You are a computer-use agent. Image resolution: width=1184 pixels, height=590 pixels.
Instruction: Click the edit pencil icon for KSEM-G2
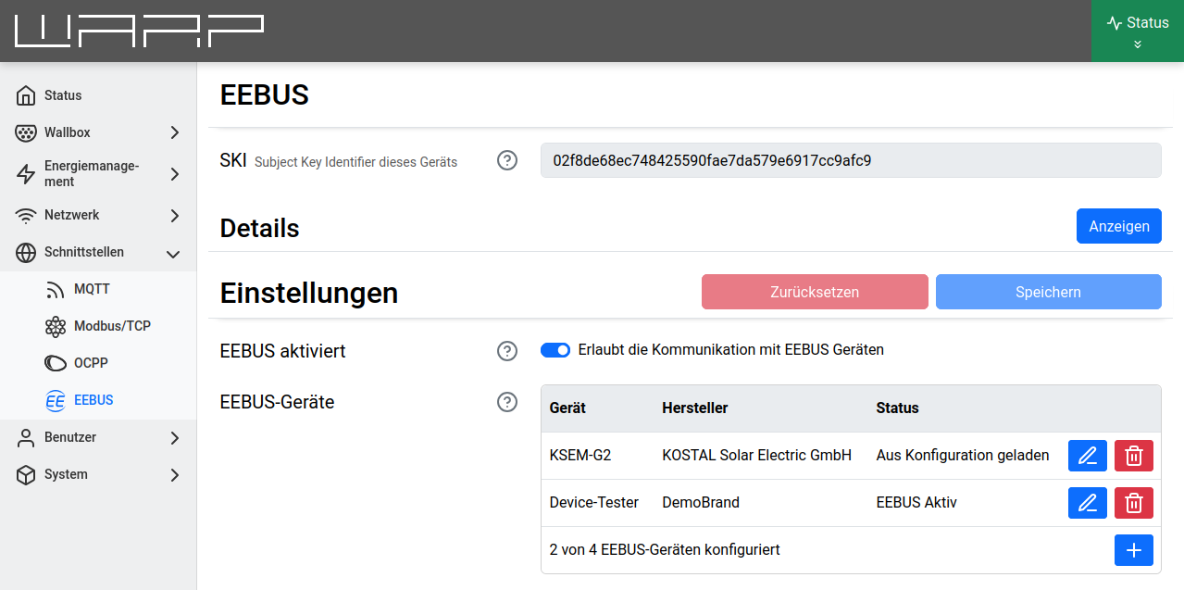[1087, 456]
